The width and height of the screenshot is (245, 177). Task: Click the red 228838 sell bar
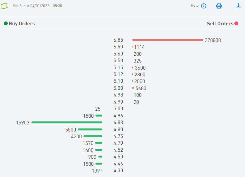(x=167, y=40)
